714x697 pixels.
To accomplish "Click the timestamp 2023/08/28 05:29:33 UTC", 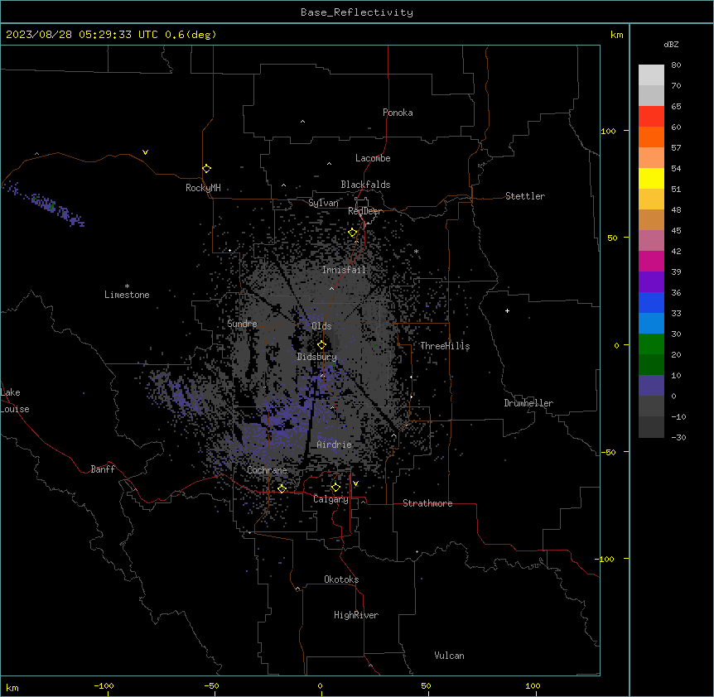I will [x=82, y=35].
